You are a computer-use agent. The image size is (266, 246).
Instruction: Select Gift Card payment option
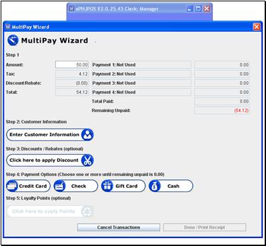tap(123, 186)
